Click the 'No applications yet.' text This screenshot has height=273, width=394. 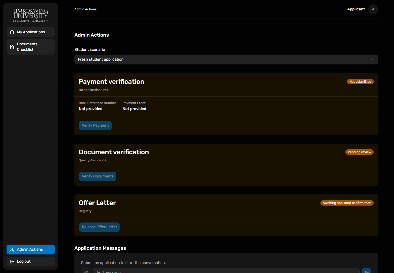click(94, 90)
